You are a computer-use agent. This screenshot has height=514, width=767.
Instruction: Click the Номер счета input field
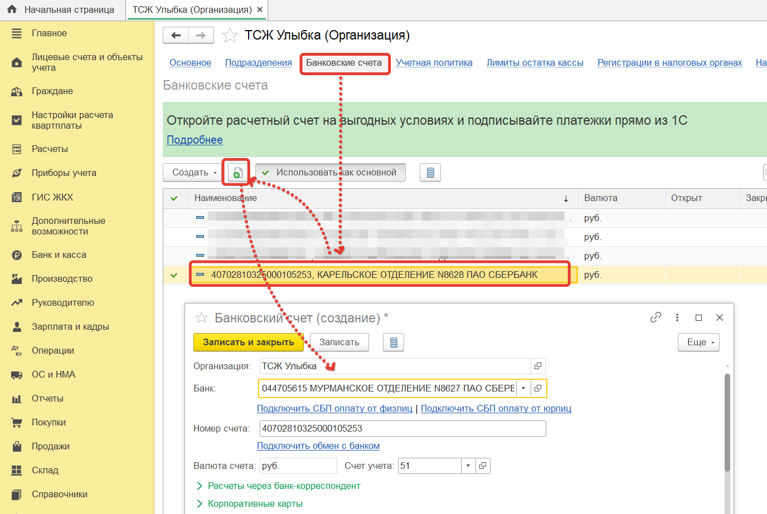(402, 428)
